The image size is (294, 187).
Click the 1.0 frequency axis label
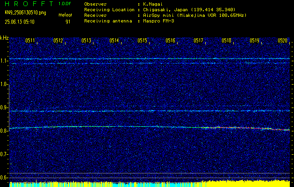pos(4,85)
